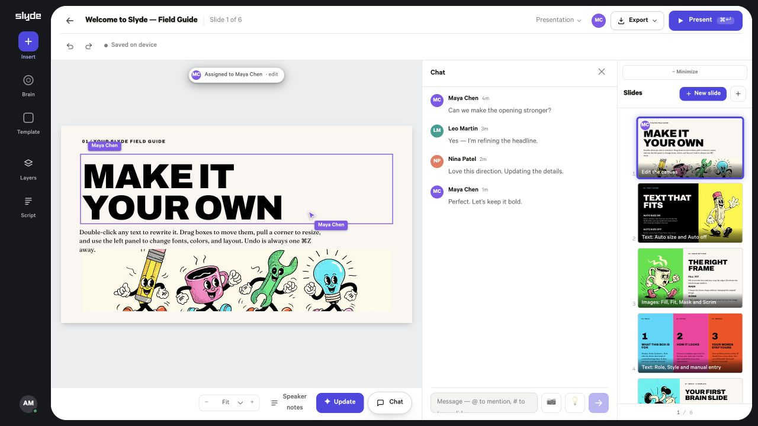Minimize the slides panel
This screenshot has width=758, height=426.
pos(685,72)
